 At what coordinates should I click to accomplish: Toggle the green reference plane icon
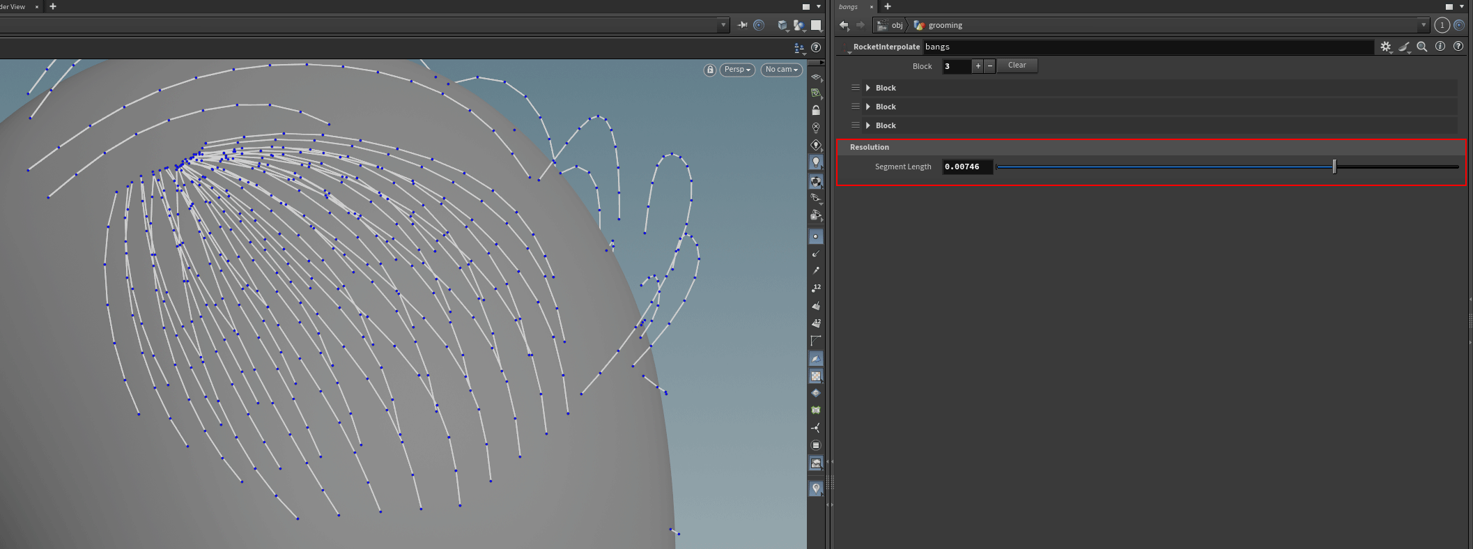pyautogui.click(x=815, y=93)
